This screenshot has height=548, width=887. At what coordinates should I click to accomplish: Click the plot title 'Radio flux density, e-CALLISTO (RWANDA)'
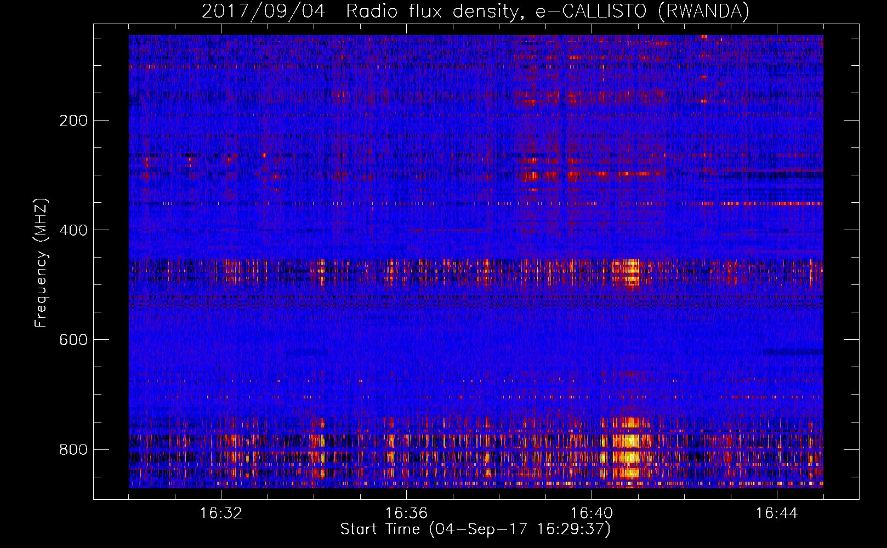[x=548, y=12]
